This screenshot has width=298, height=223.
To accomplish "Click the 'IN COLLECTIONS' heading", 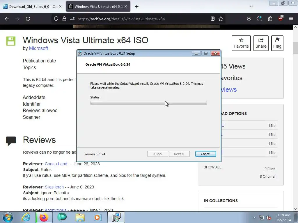I will point(221,201).
